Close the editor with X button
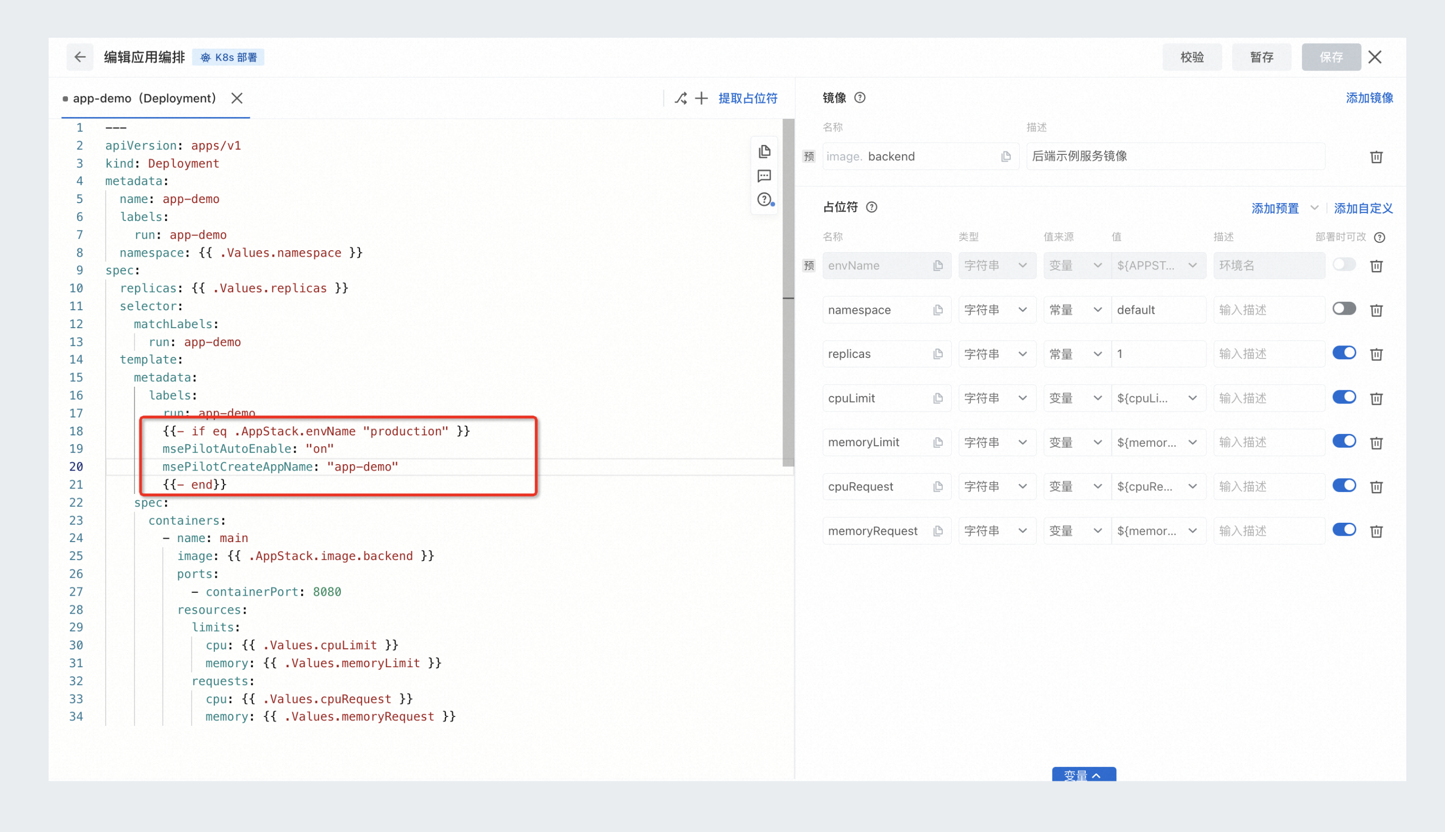The width and height of the screenshot is (1445, 832). (1376, 57)
